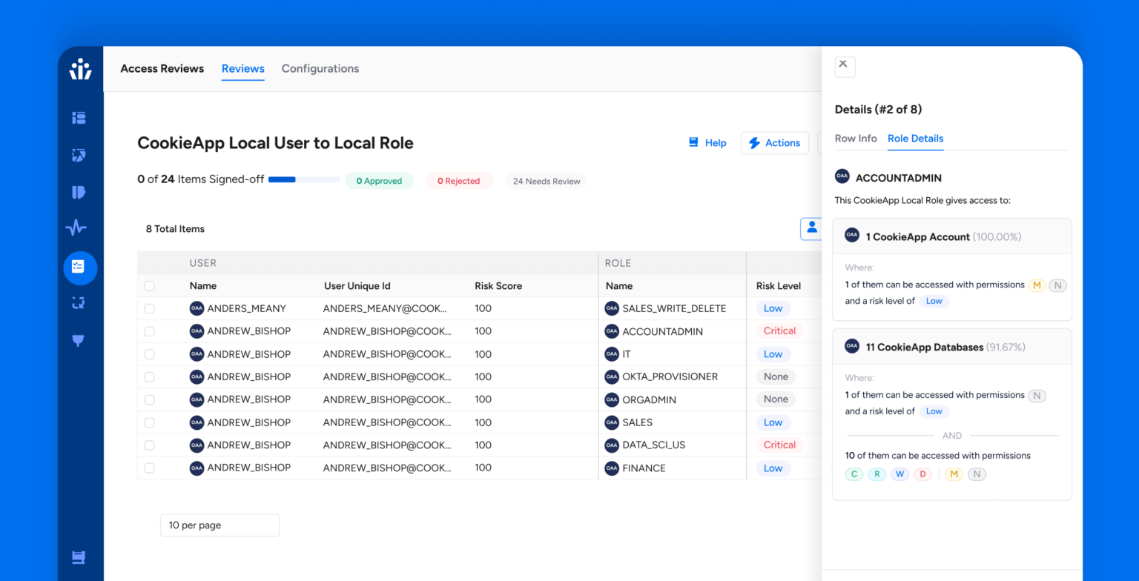
Task: Tick the checkbox for the FINANCE role row
Action: (x=150, y=468)
